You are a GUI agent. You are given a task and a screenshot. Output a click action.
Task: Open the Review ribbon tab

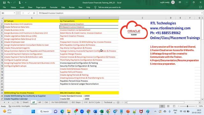point(72,7)
